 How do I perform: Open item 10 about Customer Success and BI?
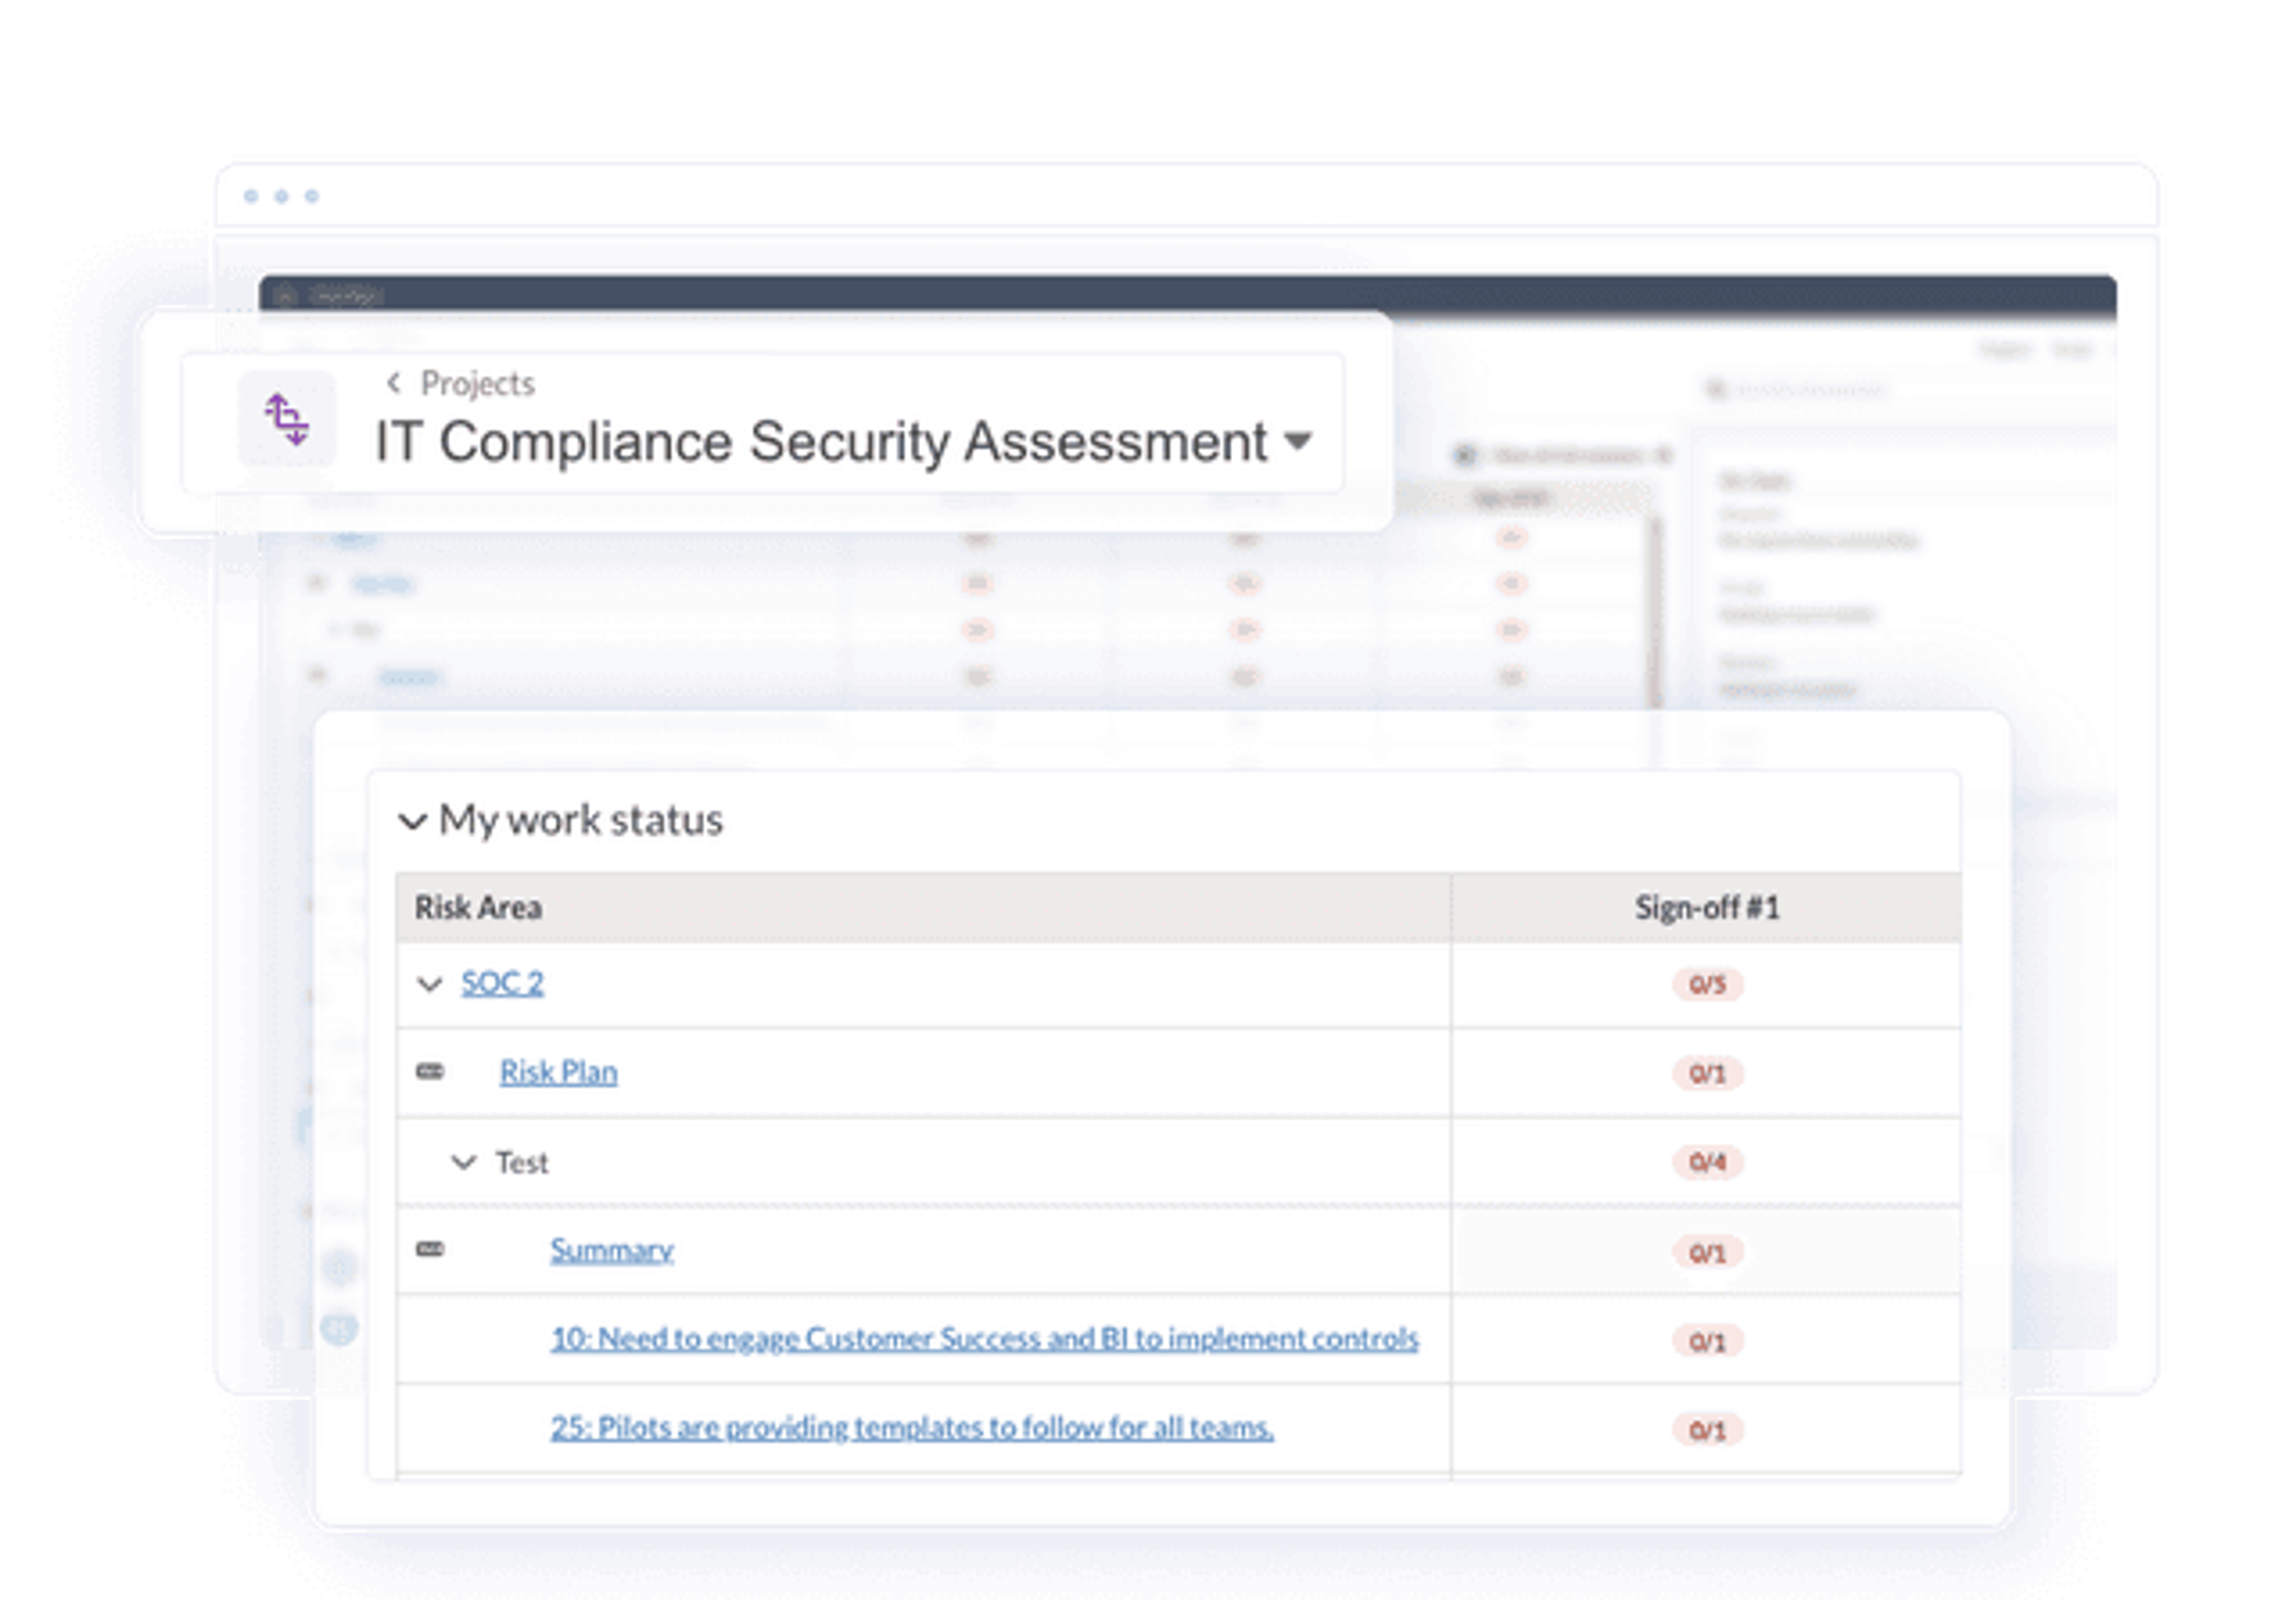point(984,1339)
